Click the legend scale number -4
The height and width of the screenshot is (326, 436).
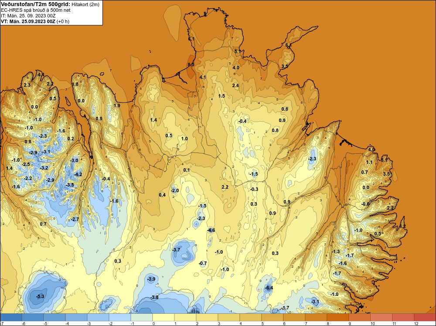67,323
